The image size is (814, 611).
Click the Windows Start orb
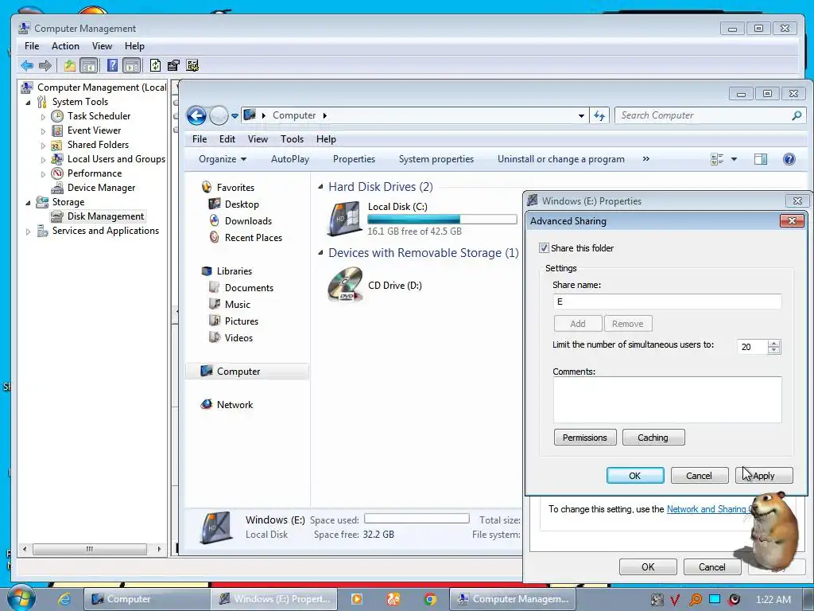coord(21,598)
